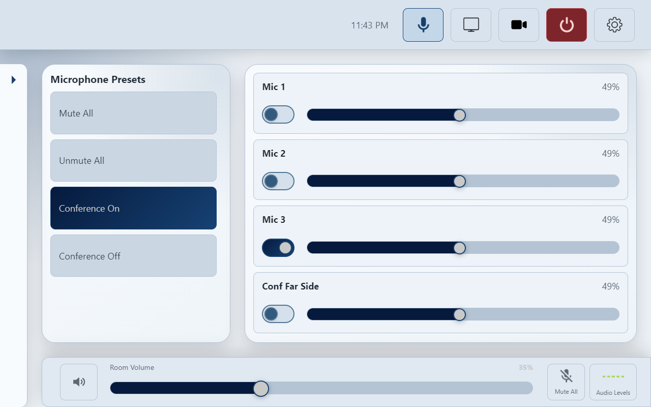651x407 pixels.
Task: Select the Conference Off preset
Action: point(133,256)
